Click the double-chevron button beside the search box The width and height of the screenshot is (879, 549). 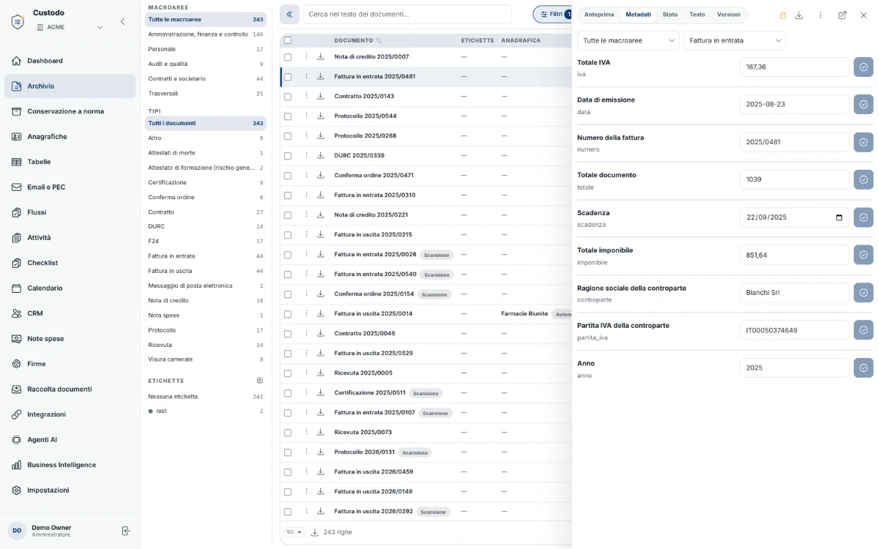click(x=290, y=14)
